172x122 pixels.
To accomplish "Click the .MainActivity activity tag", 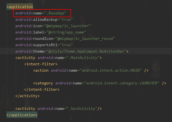I will 59,58.
